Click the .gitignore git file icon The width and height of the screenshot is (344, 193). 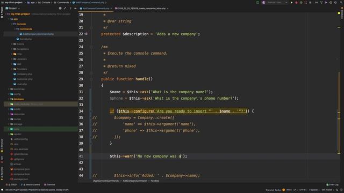12,159
